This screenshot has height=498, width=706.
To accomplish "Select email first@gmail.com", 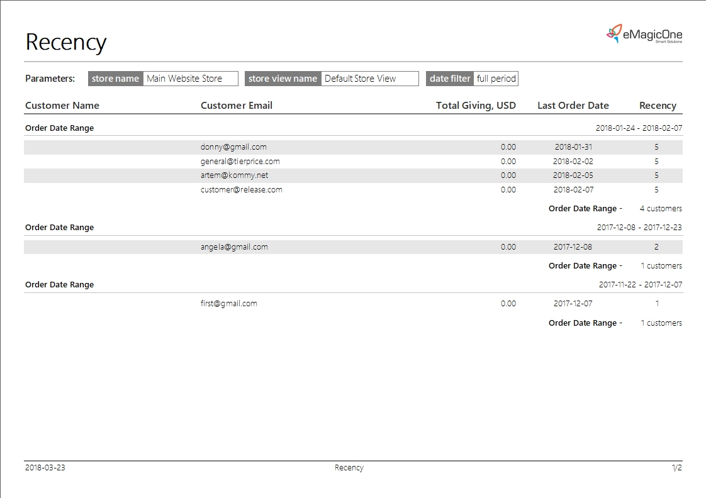I will coord(229,304).
